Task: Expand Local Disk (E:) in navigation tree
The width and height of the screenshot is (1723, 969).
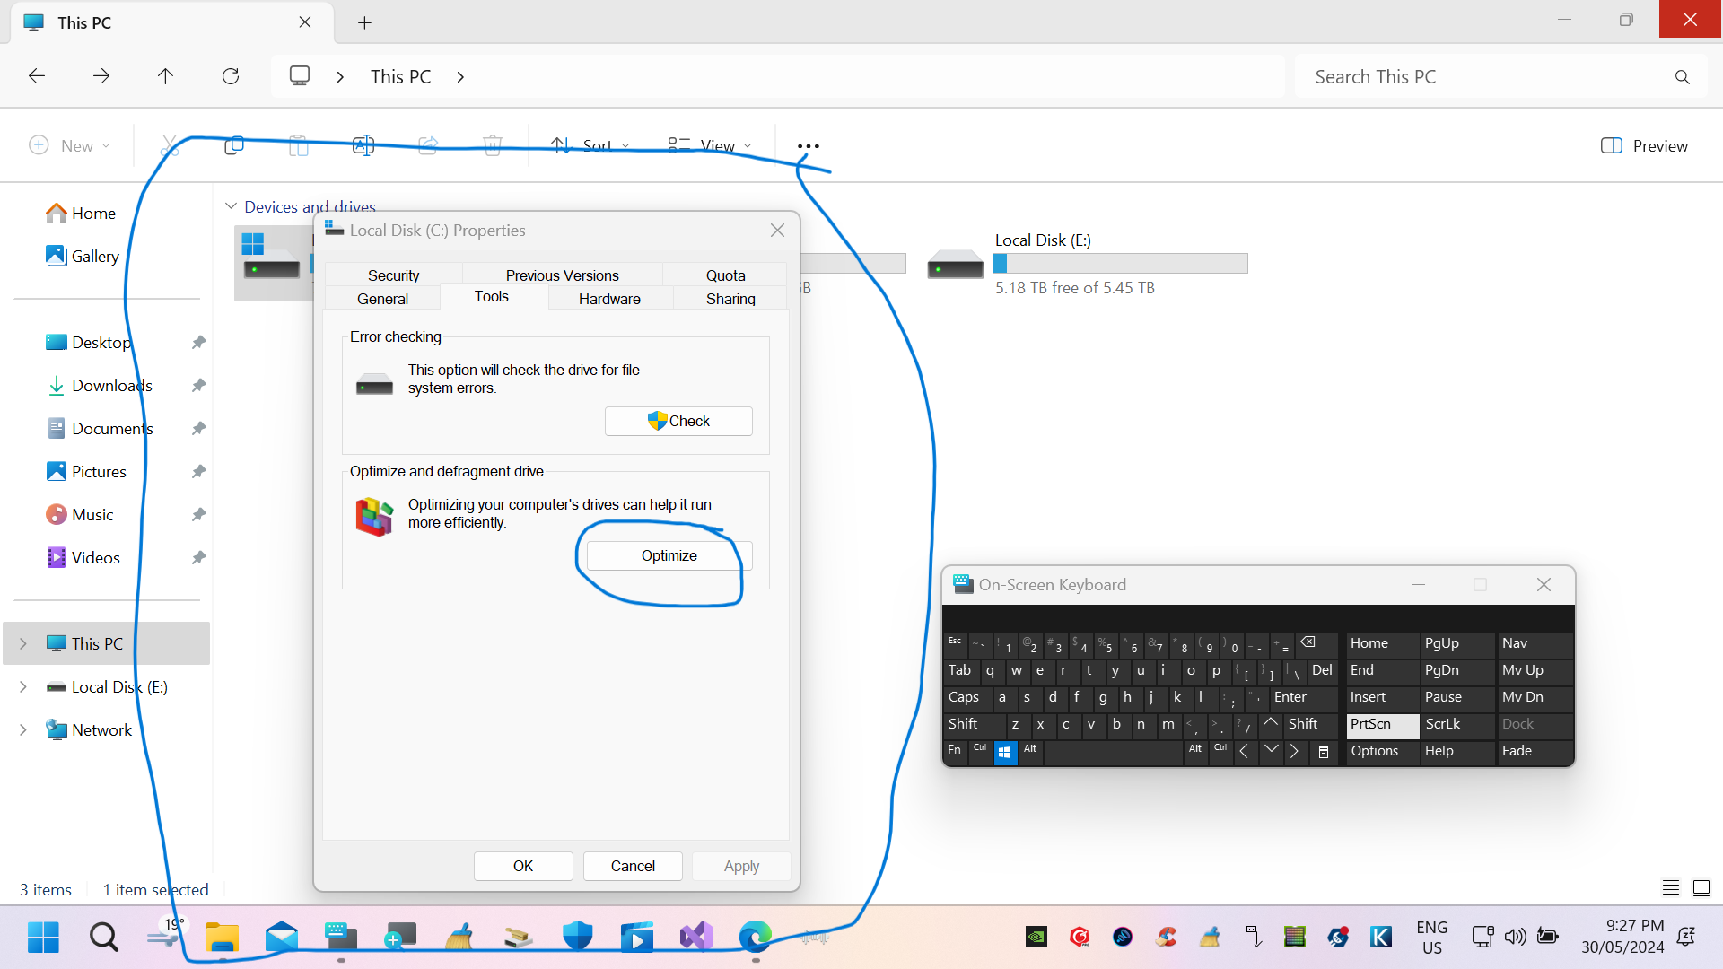Action: (x=23, y=686)
